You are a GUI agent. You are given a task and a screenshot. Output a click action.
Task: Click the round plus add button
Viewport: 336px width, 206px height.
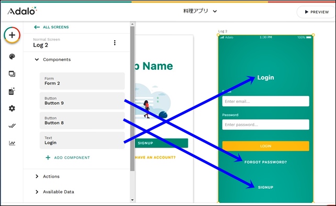(x=12, y=35)
